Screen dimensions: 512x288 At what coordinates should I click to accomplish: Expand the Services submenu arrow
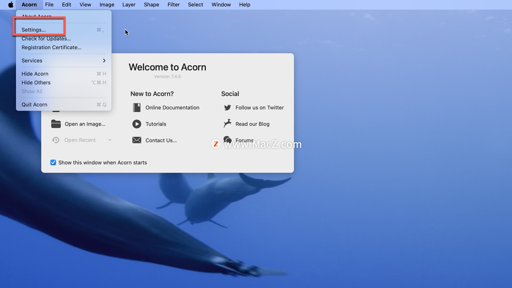pos(104,61)
